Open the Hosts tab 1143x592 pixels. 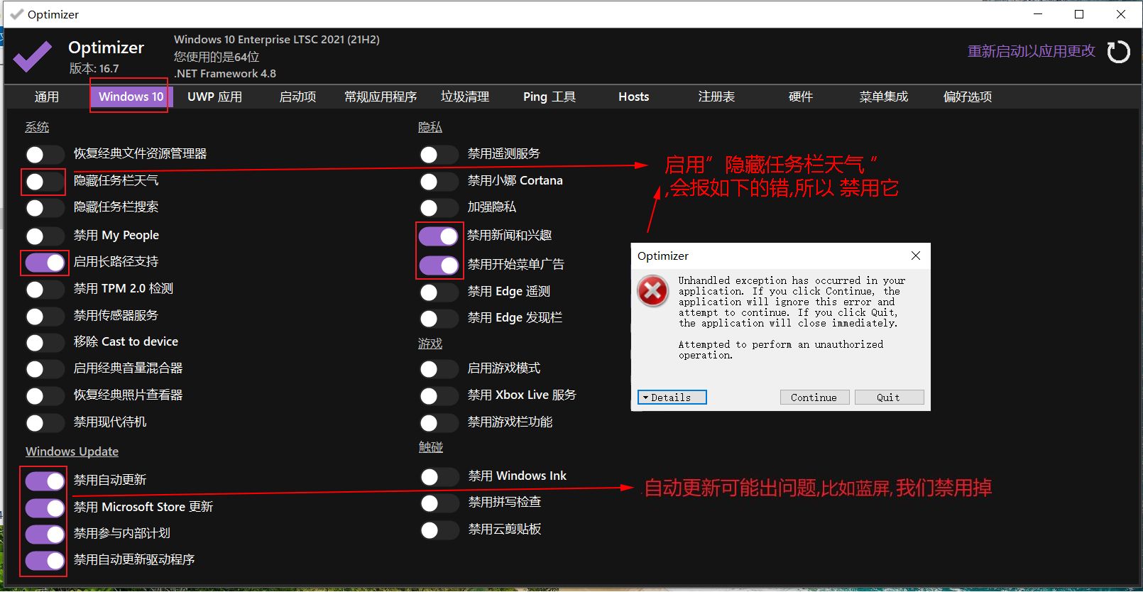point(633,97)
